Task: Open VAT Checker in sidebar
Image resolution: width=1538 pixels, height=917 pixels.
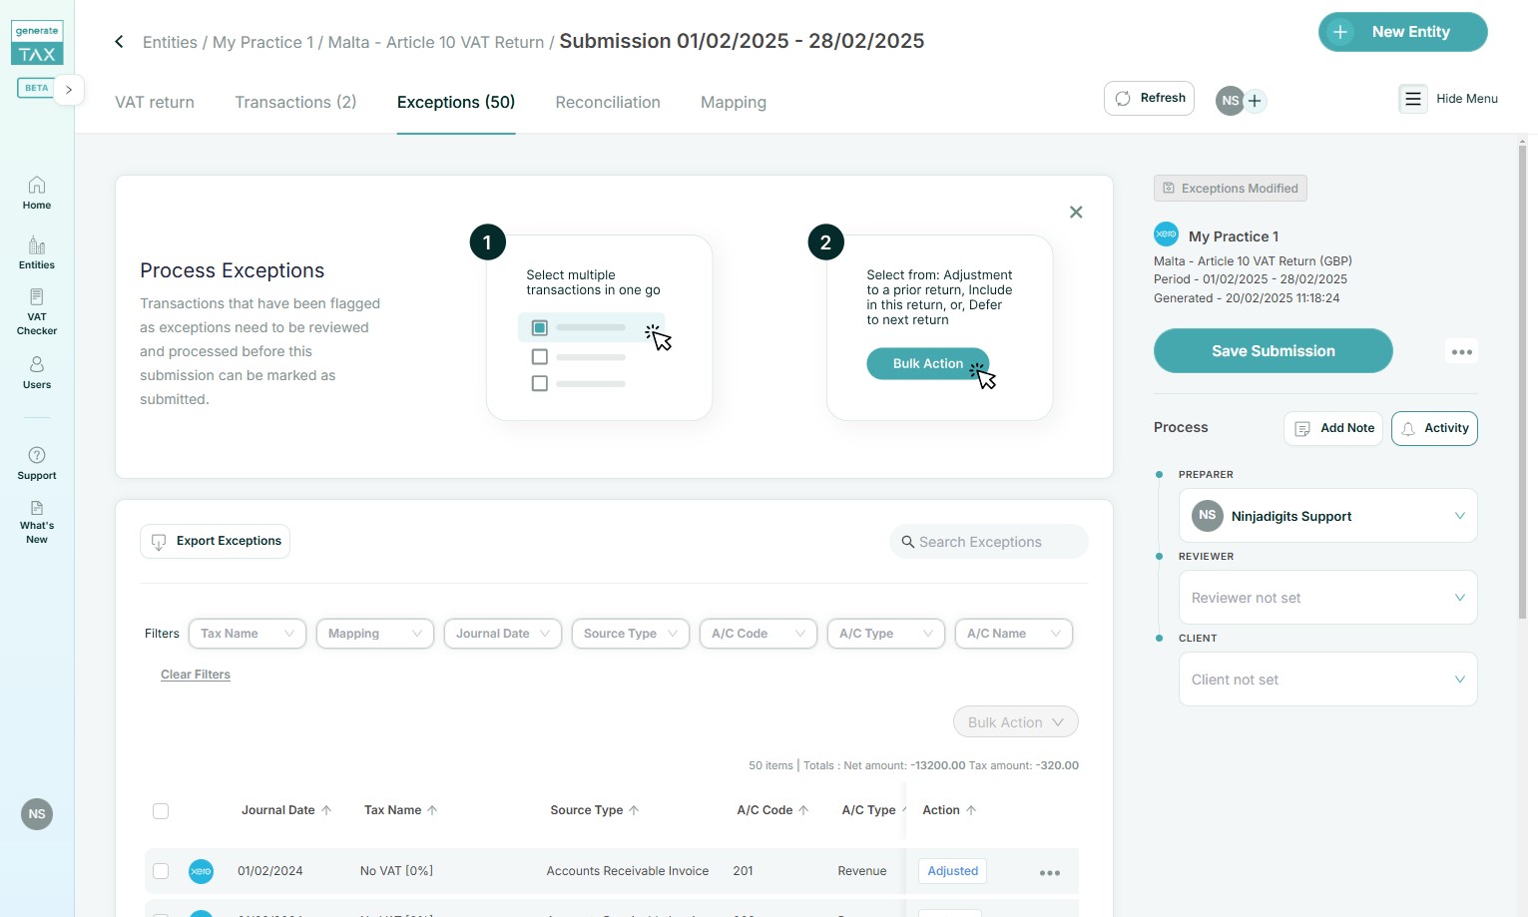Action: [x=37, y=311]
